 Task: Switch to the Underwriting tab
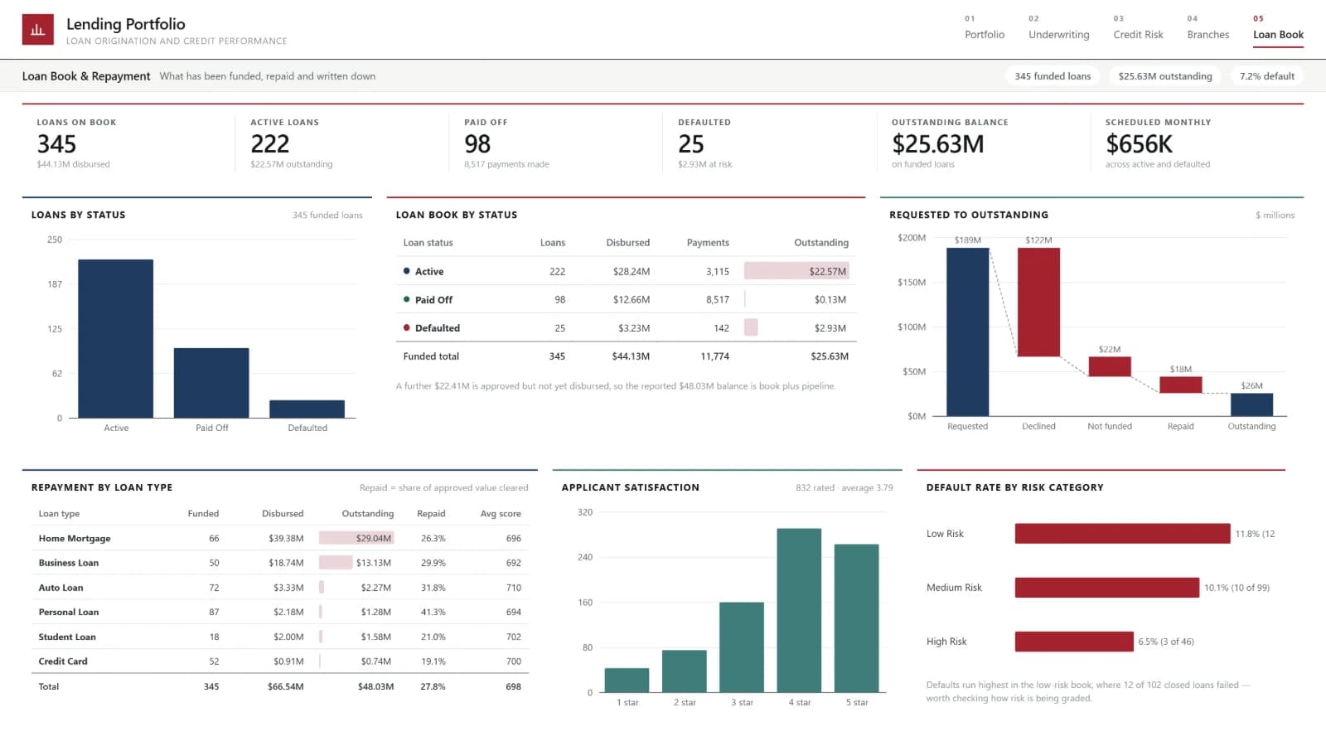click(x=1059, y=28)
